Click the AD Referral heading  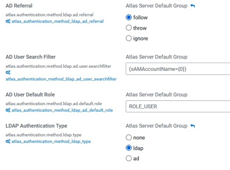pos(19,6)
